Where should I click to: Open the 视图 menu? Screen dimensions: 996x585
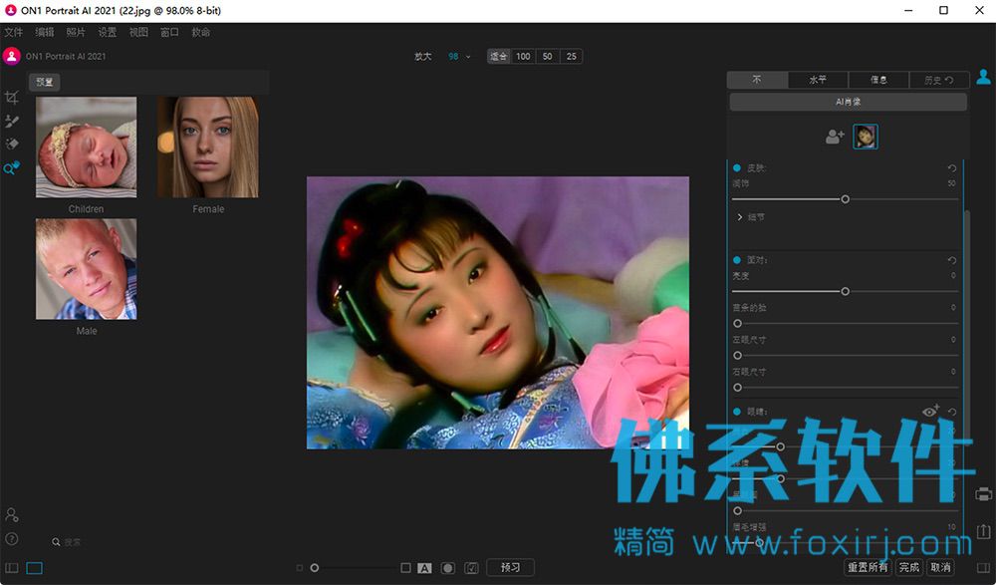138,33
